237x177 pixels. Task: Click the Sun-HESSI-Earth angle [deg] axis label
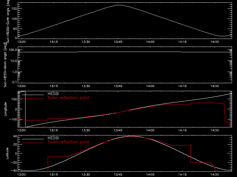click(x=8, y=21)
